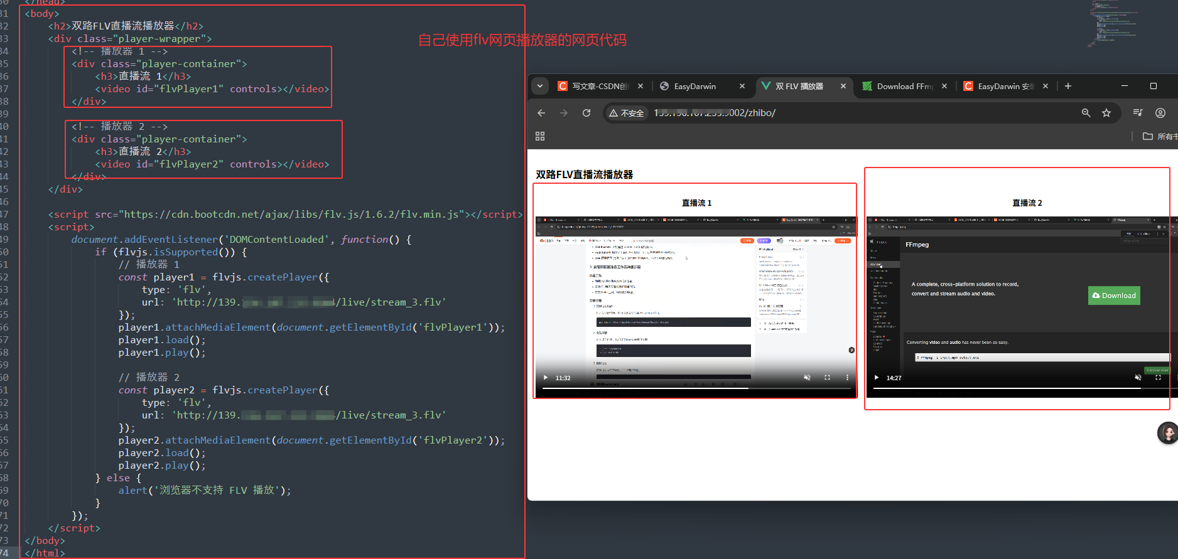Screen dimensions: 1178x559
Task: Open a new browser tab
Action: click(1068, 86)
